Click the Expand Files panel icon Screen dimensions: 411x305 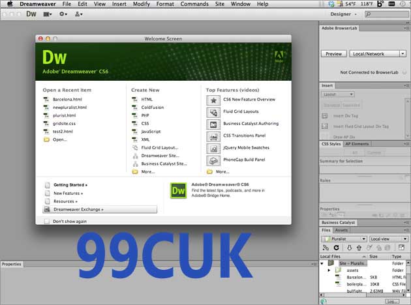tap(401, 248)
